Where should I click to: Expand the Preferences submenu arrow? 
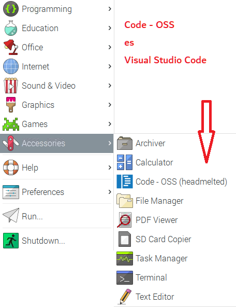[110, 192]
